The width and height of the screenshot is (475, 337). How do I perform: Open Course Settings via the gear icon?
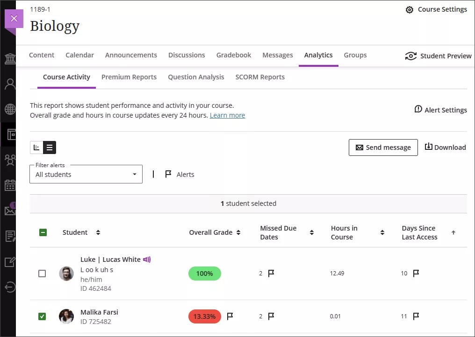409,9
